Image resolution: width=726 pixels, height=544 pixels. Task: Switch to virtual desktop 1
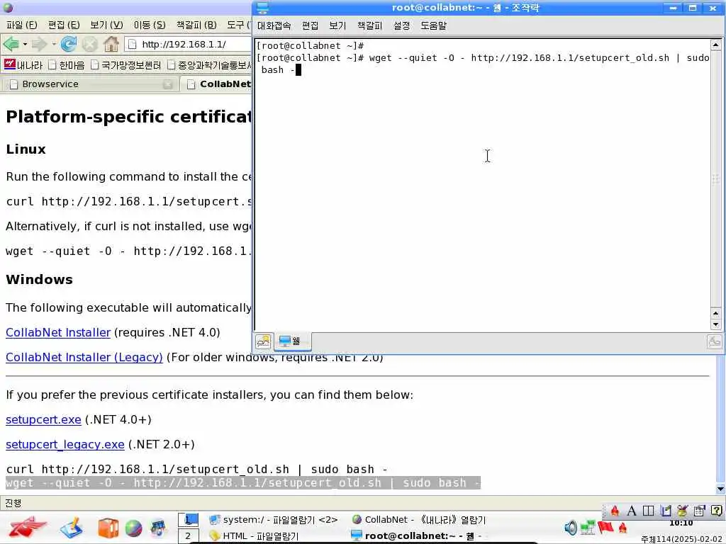coord(188,520)
